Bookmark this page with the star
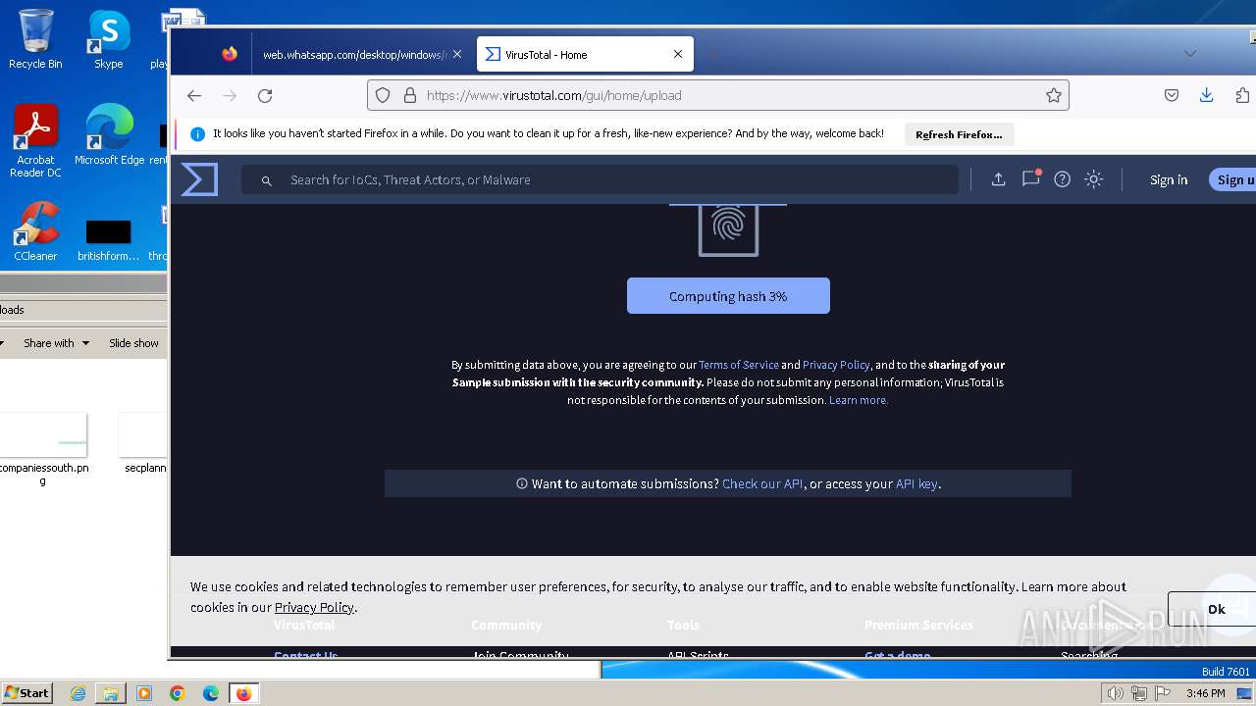 click(1053, 95)
